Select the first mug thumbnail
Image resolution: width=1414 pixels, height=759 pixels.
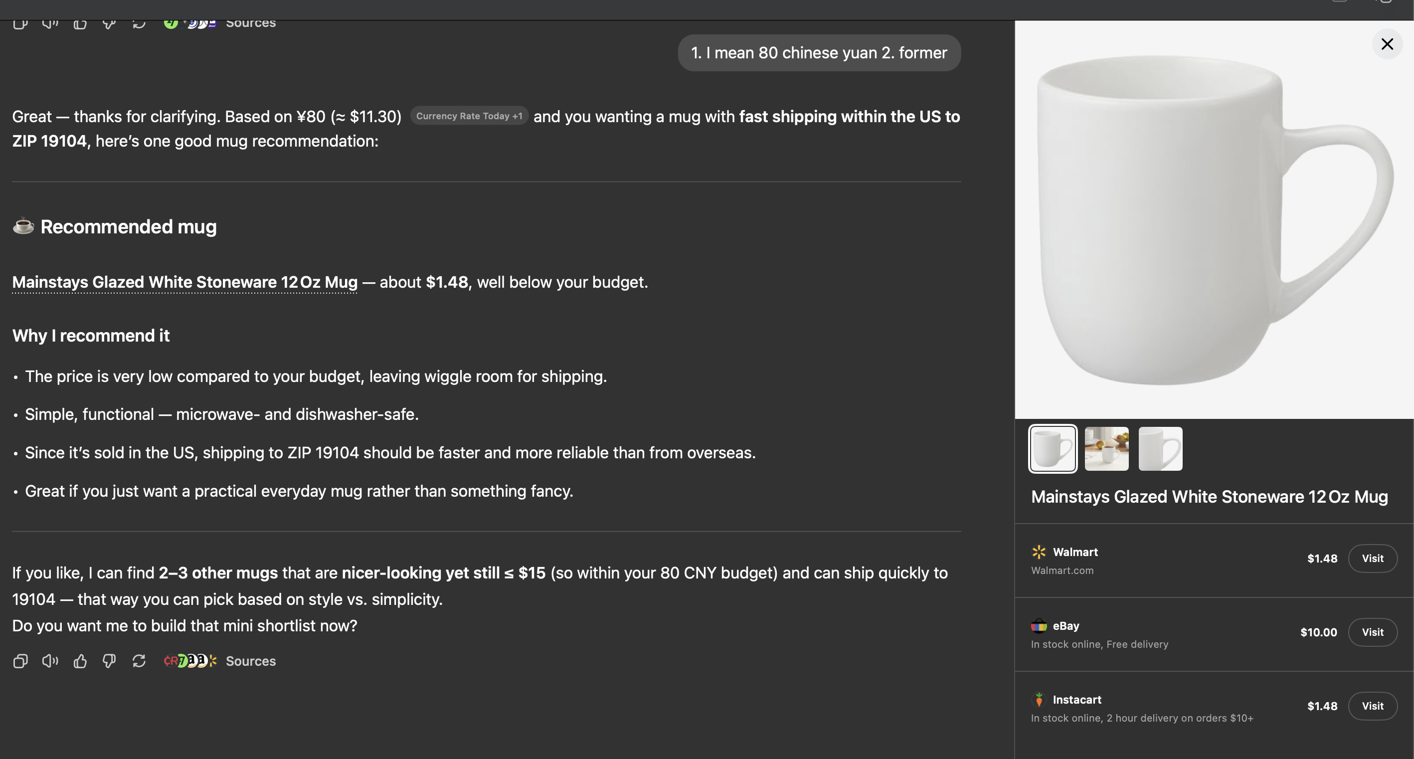[1052, 449]
